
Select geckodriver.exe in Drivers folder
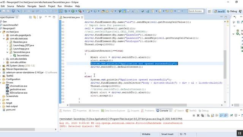coord(17,89)
